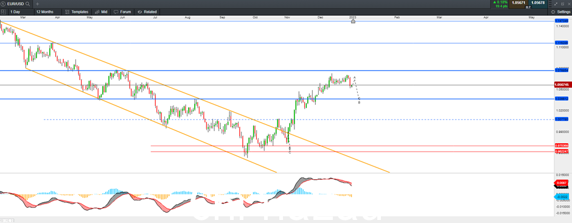
Task: Click the Feb label on time axis
Action: pos(397,17)
